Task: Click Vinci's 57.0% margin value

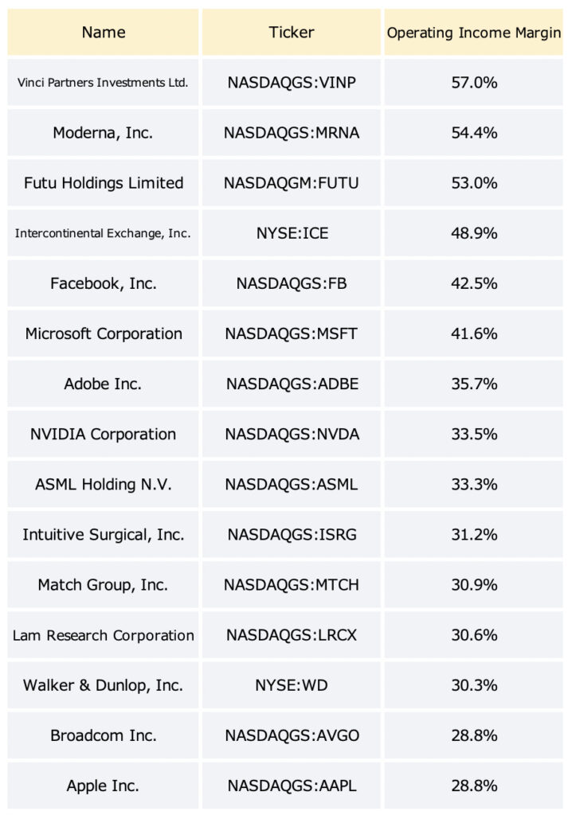Action: (473, 83)
